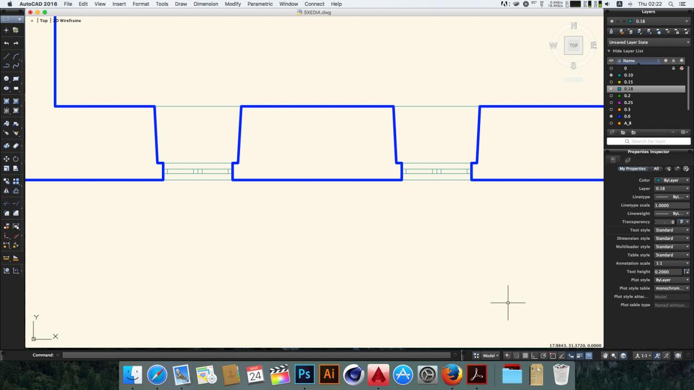Collapse the Hide Layer List triangle
Image resolution: width=694 pixels, height=390 pixels.
tap(609, 51)
